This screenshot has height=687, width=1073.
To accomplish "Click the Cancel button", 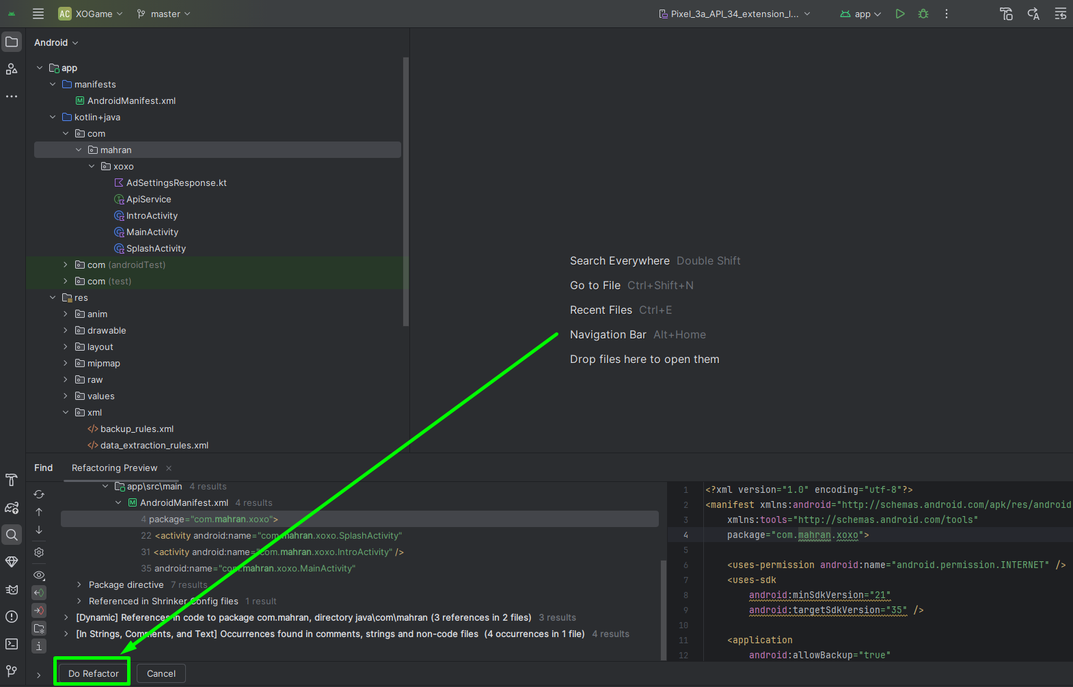I will click(161, 673).
